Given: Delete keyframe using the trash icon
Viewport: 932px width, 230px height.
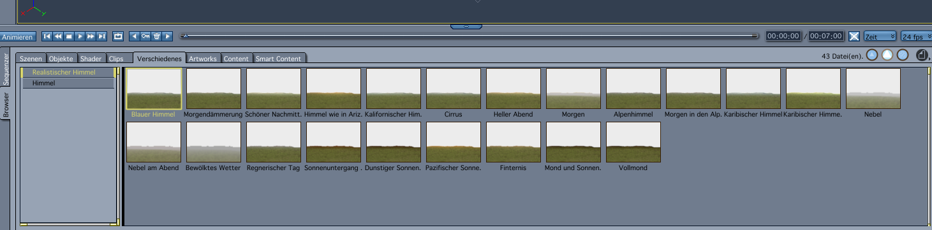Looking at the screenshot, I should (x=156, y=36).
